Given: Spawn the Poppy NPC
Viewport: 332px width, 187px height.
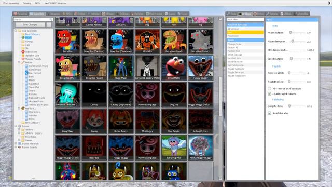Looking at the screenshot, I should pyautogui.click(x=94, y=121).
